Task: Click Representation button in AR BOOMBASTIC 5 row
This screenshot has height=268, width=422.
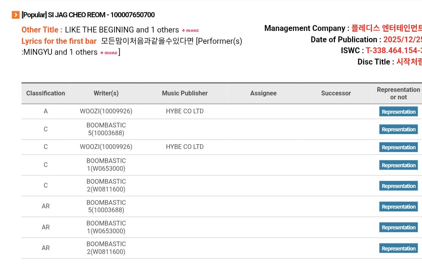Action: [x=398, y=206]
